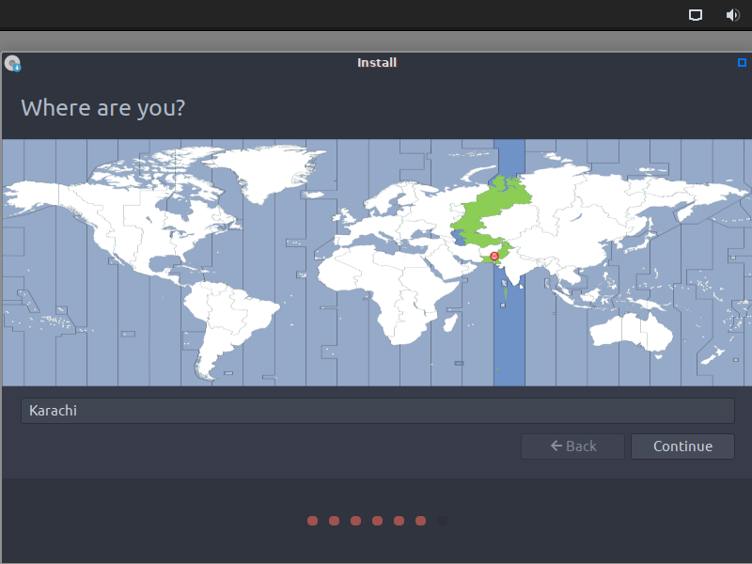Click the display screen icon in top panel

pos(696,15)
